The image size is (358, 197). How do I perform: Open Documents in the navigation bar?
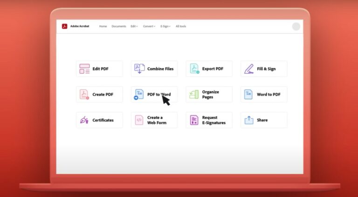click(119, 27)
